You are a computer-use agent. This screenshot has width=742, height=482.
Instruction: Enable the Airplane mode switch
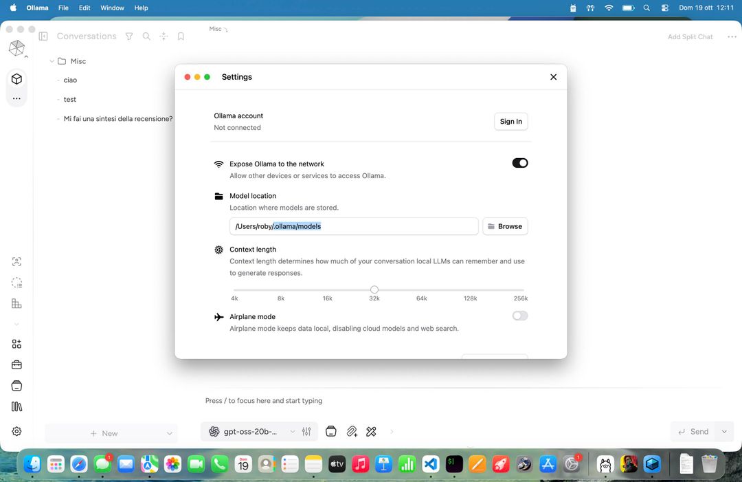pos(520,316)
